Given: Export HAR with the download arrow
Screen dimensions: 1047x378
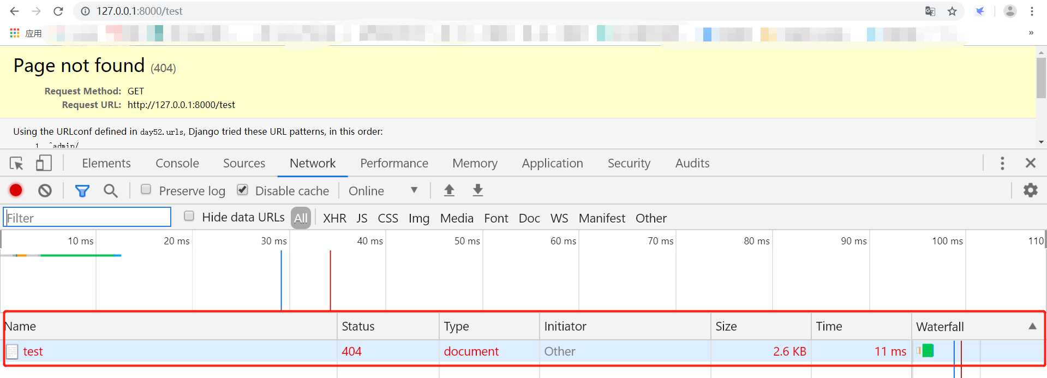Looking at the screenshot, I should [x=477, y=190].
